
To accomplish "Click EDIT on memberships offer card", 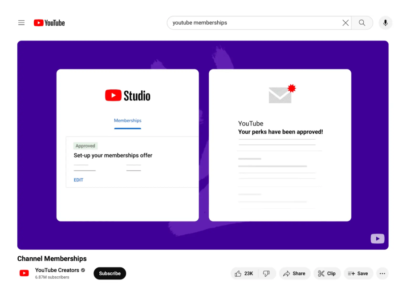I will click(78, 180).
